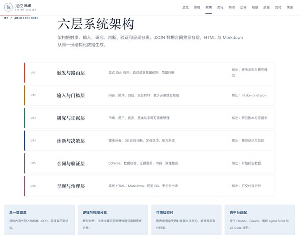The width and height of the screenshot is (301, 235).
Task: Jump to the 特点 section
Action: coord(232,7)
